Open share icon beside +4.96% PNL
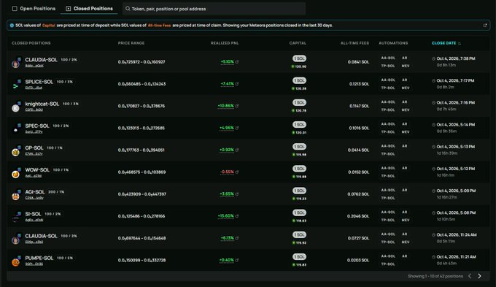This screenshot has height=287, width=496. tap(237, 128)
